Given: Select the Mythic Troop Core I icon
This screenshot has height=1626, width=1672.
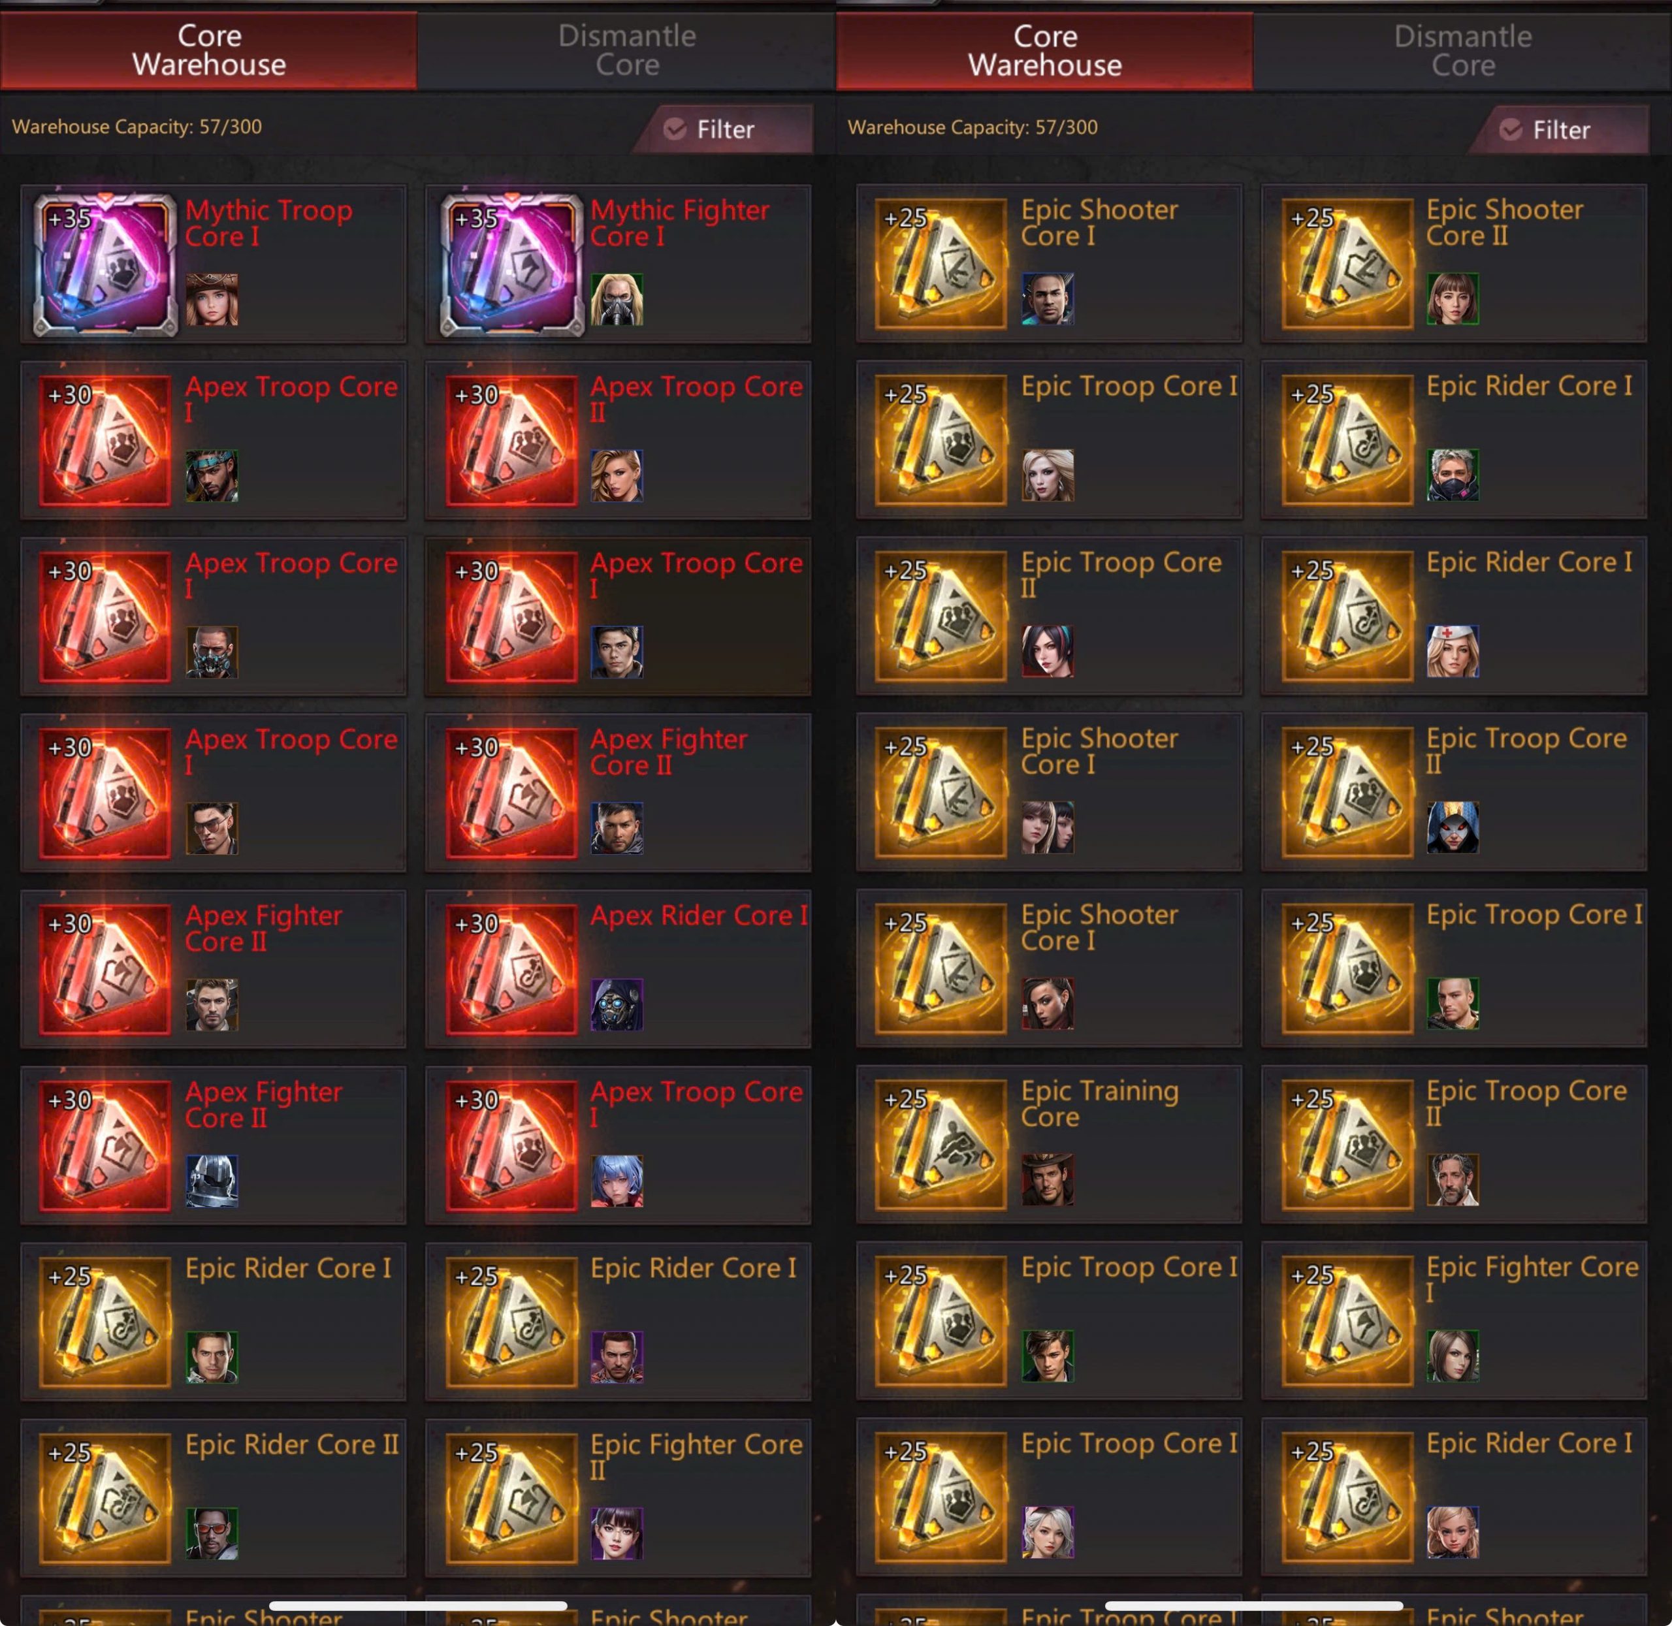Looking at the screenshot, I should [x=105, y=264].
